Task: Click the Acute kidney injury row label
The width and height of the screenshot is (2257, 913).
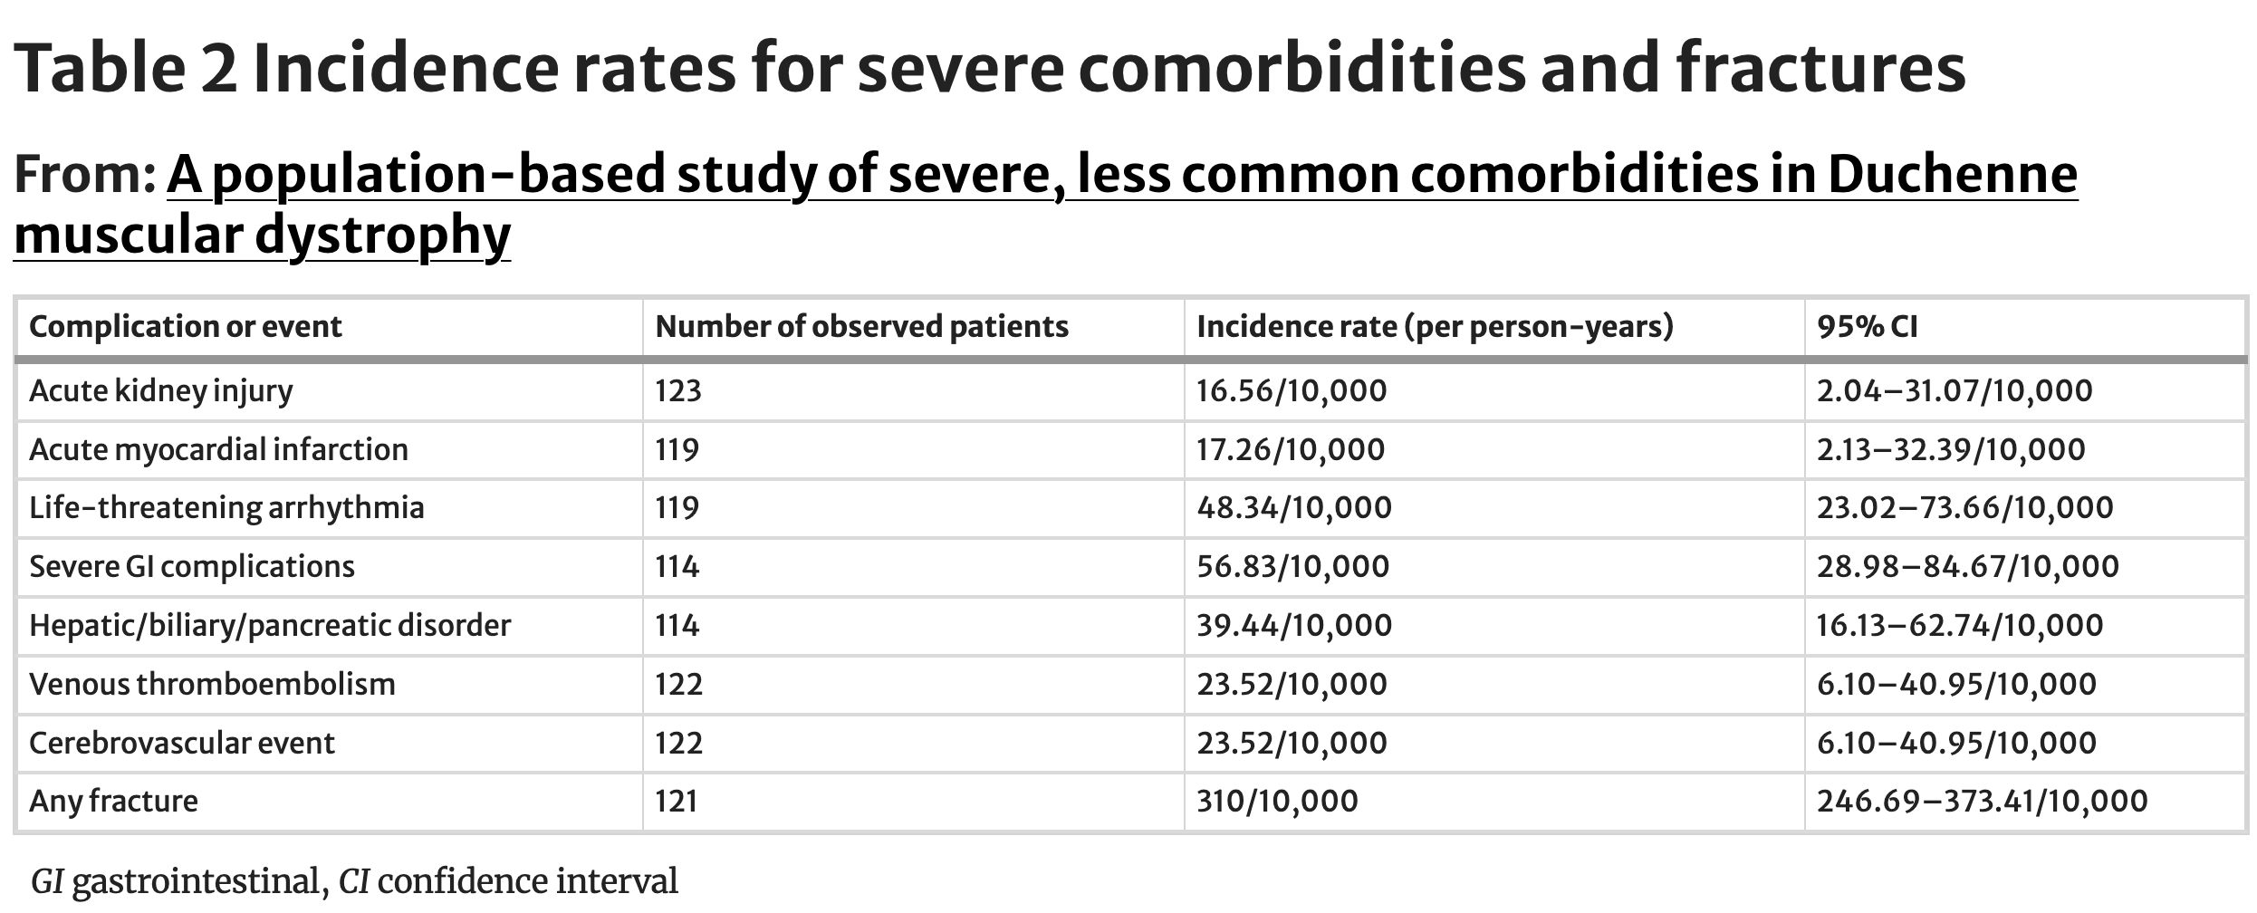Action: 161,391
